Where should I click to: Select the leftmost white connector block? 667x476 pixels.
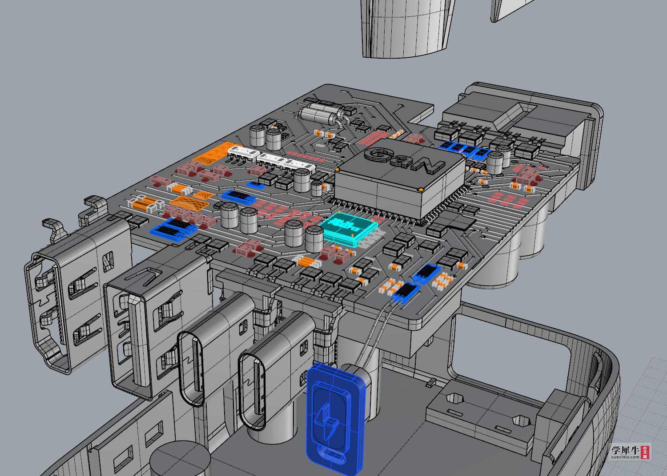[243, 154]
